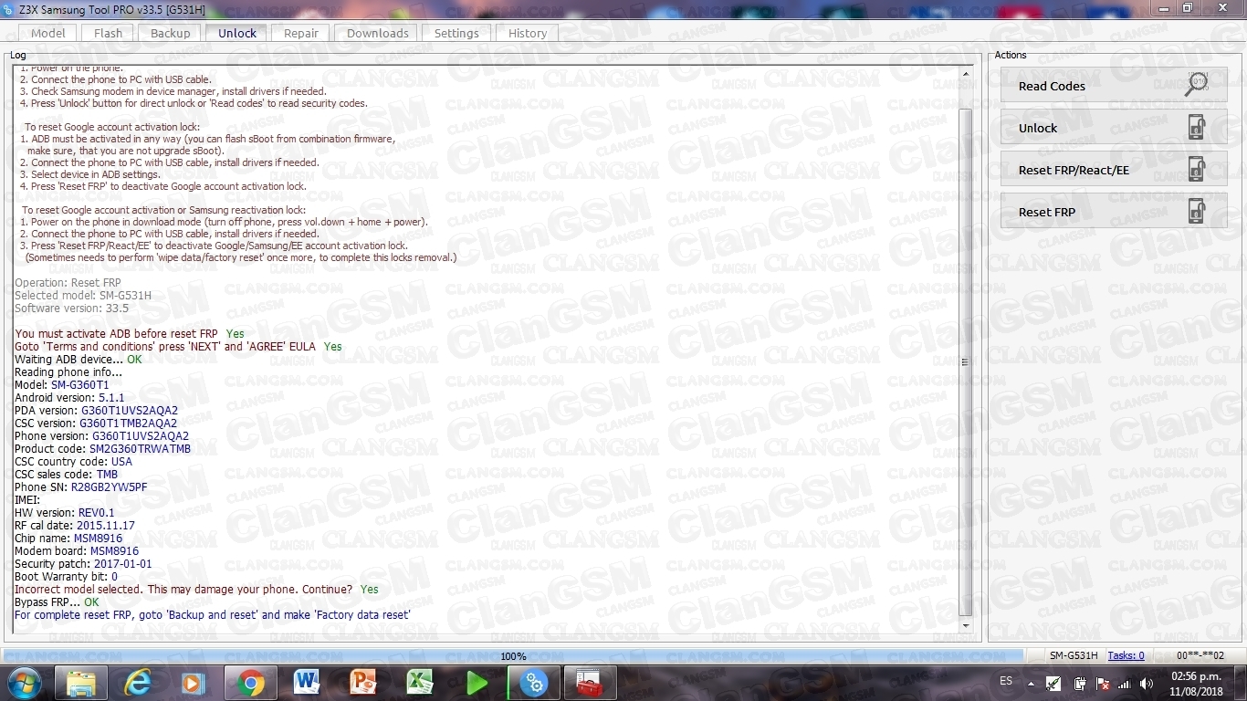Click the 'Selected model: SM-G531H' log line
Screen dimensions: 1247x701
pos(82,296)
